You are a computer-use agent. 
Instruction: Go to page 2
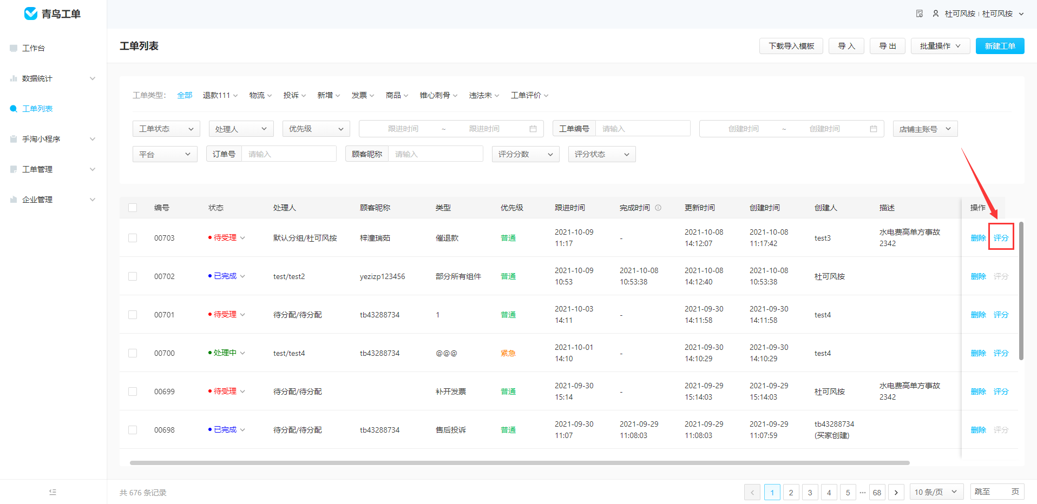coord(791,492)
